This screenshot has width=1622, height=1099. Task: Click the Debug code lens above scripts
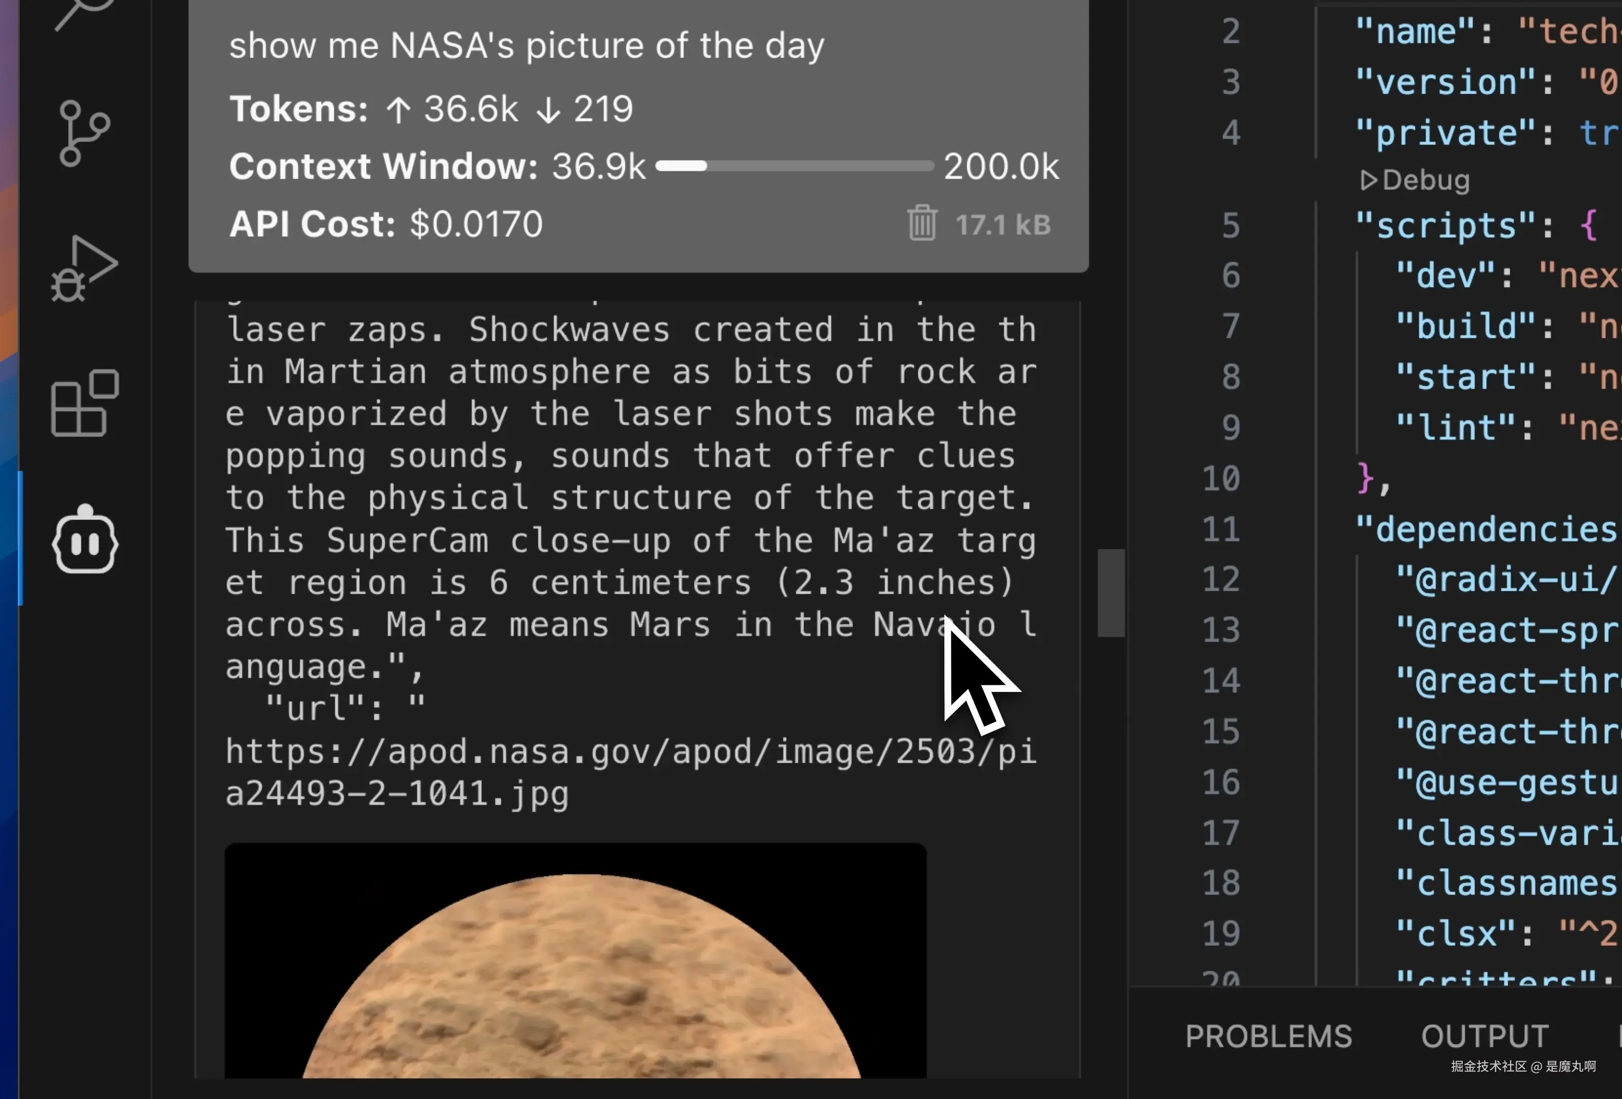[1415, 180]
